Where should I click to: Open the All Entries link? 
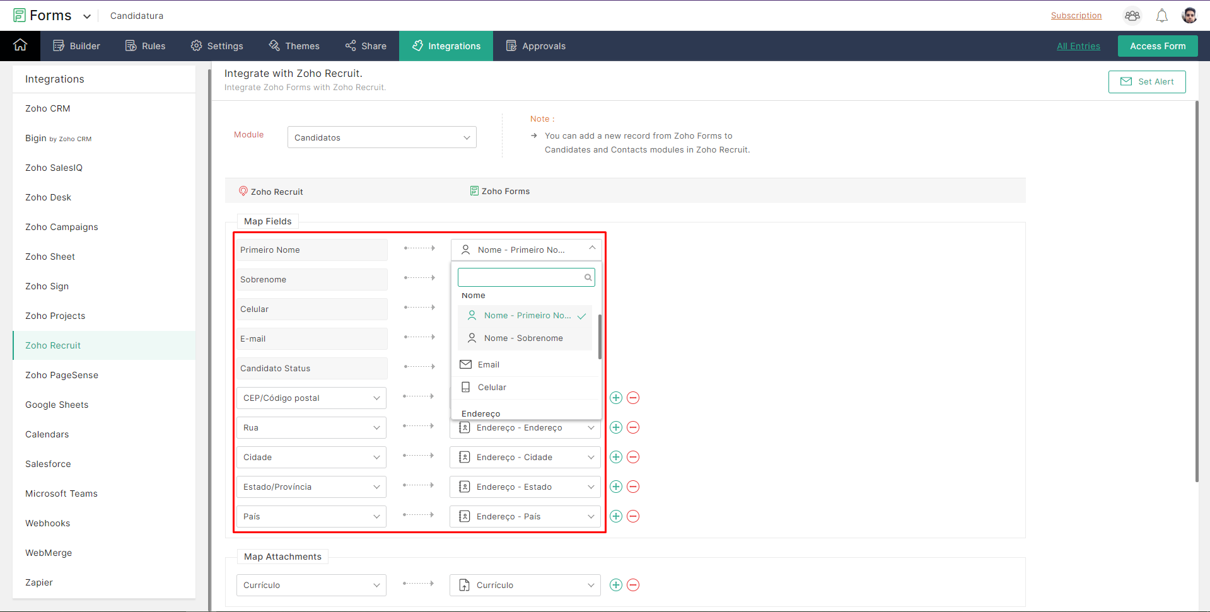pos(1078,46)
